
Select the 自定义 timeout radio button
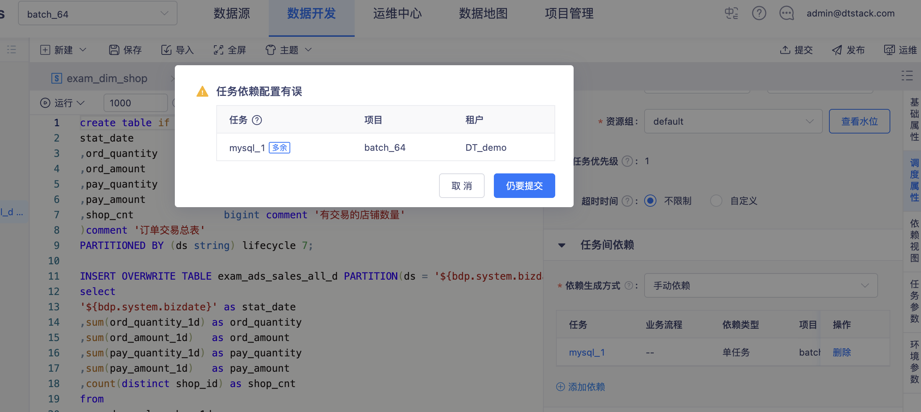(x=716, y=201)
